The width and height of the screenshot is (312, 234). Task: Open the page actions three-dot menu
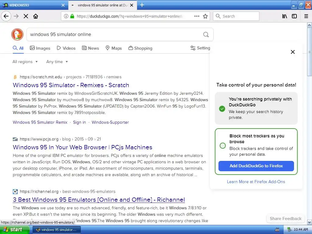coord(197,16)
